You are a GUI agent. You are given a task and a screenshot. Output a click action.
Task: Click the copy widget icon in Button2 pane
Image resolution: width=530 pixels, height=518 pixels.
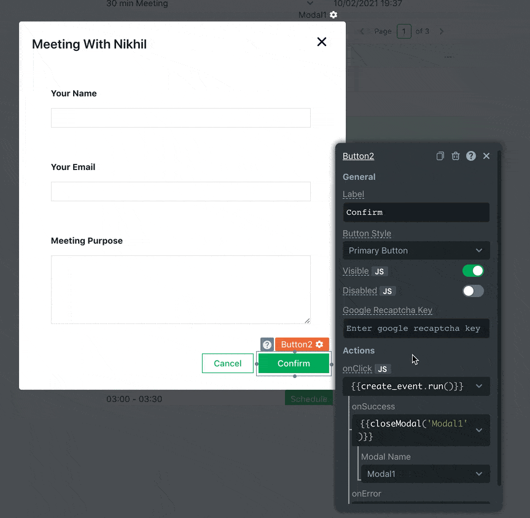click(440, 156)
